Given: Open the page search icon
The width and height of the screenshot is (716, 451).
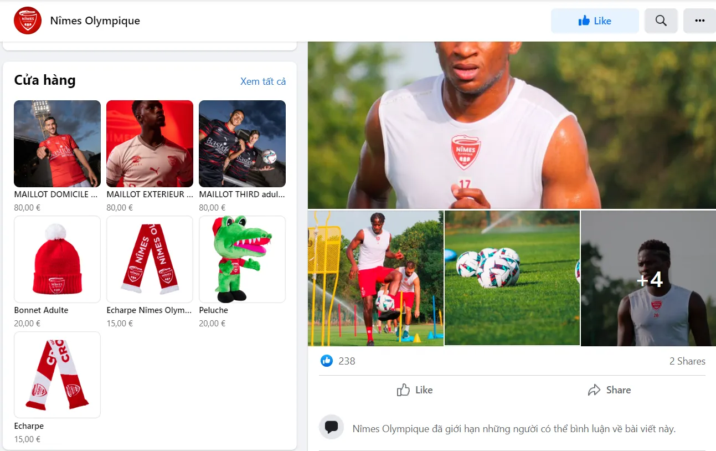Looking at the screenshot, I should tap(661, 21).
